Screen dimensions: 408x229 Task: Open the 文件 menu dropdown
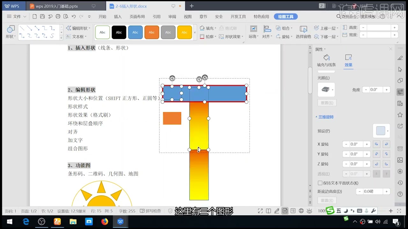tap(17, 17)
